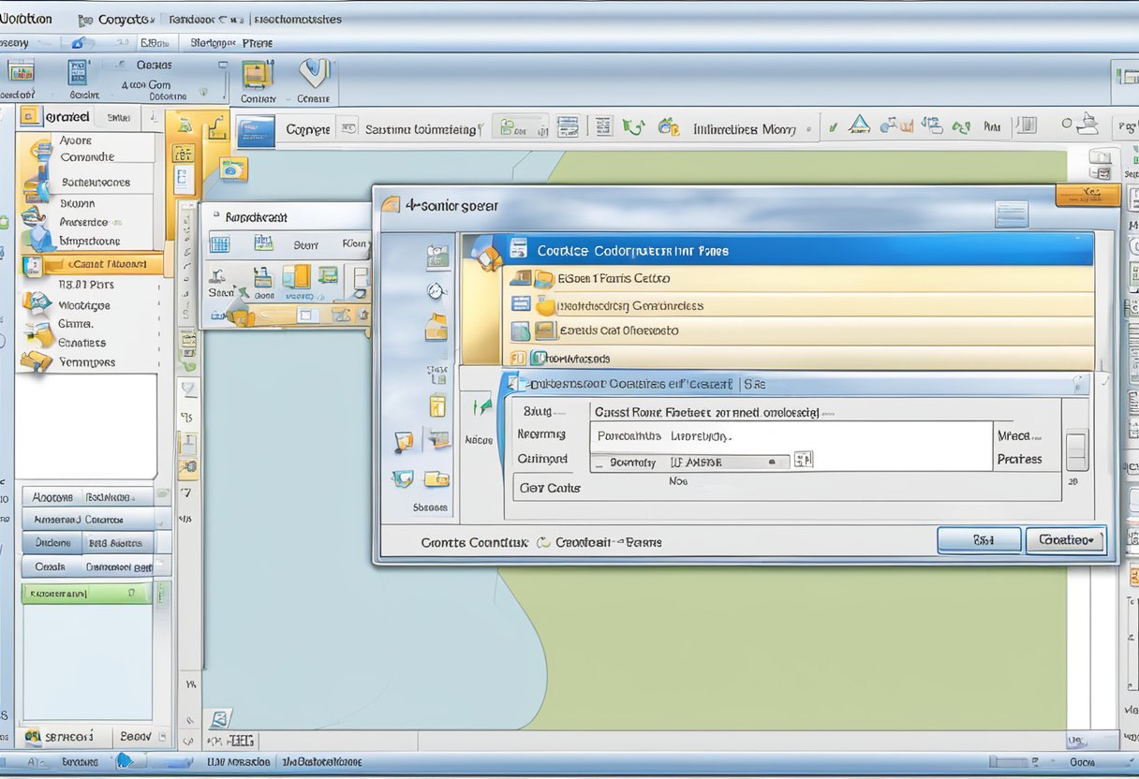Click the stepper control beside the combo box
Image resolution: width=1139 pixels, height=779 pixels.
804,459
